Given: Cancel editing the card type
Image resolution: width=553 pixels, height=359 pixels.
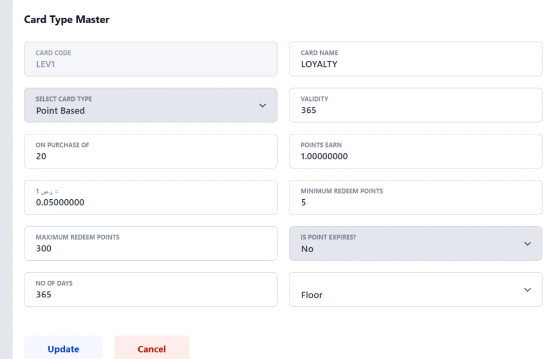Looking at the screenshot, I should [x=152, y=349].
